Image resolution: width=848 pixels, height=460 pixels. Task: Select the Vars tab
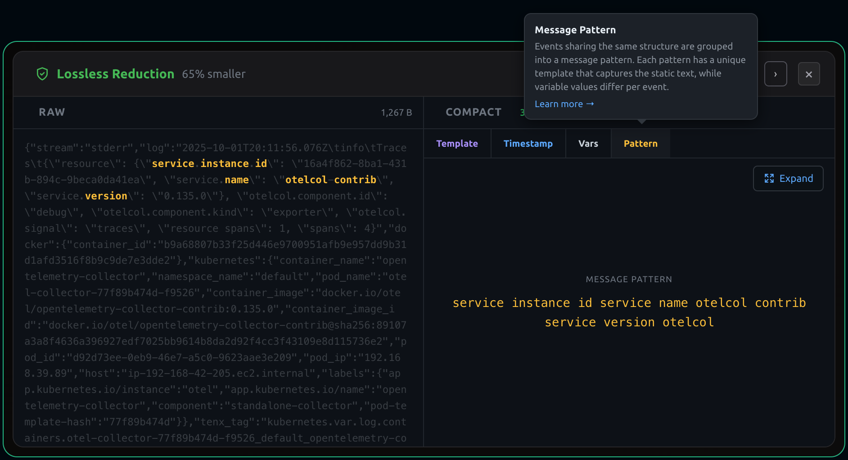(x=588, y=144)
